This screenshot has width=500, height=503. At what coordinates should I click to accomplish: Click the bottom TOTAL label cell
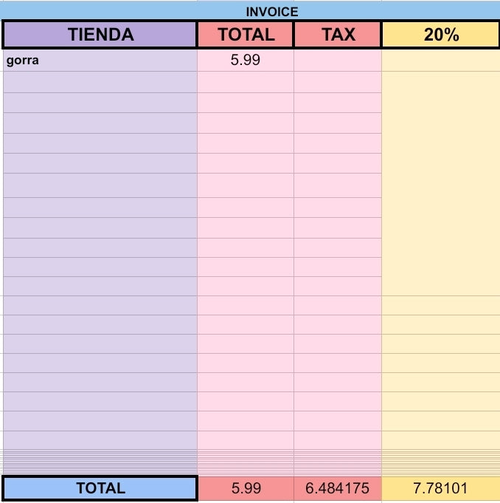(100, 488)
